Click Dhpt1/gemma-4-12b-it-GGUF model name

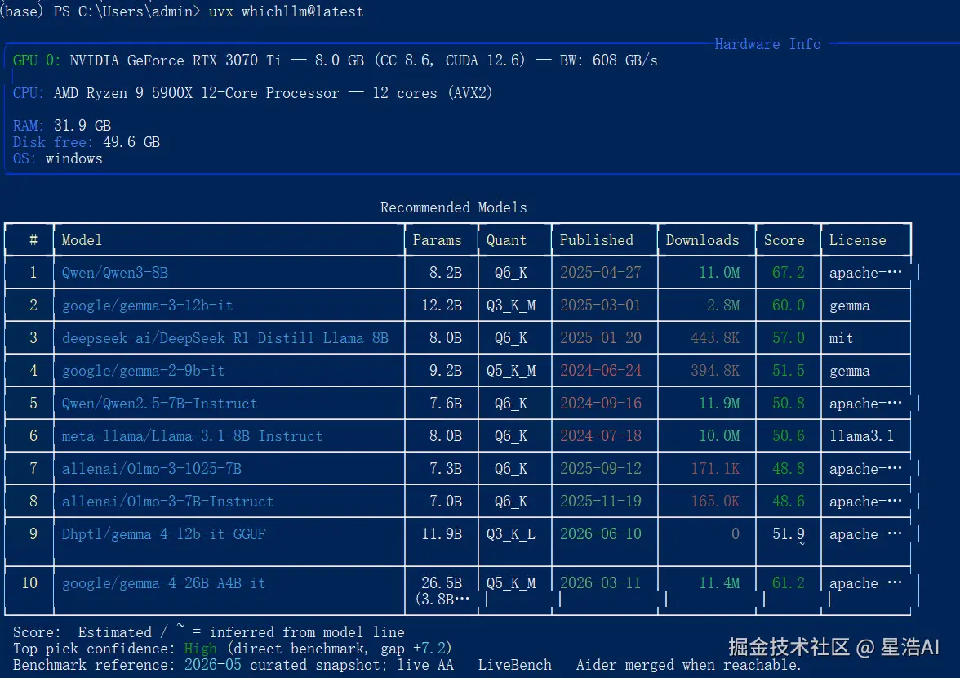pos(163,534)
